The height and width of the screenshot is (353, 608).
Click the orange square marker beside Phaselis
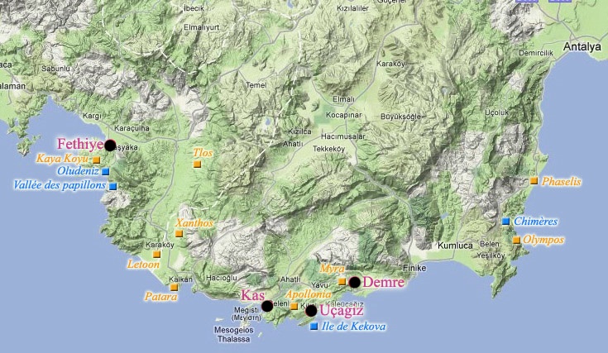534,180
